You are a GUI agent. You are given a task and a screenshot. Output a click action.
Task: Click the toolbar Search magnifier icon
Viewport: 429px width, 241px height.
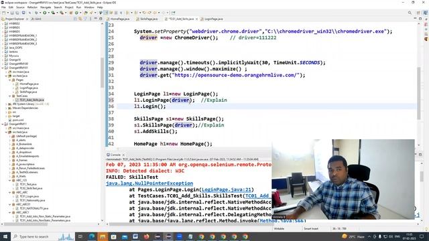(x=410, y=13)
